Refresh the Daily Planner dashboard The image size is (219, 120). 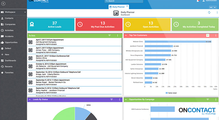pos(209,12)
